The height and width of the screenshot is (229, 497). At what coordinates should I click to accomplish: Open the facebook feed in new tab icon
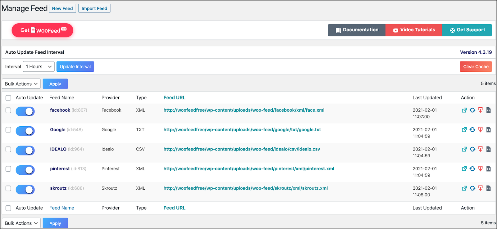coord(464,110)
